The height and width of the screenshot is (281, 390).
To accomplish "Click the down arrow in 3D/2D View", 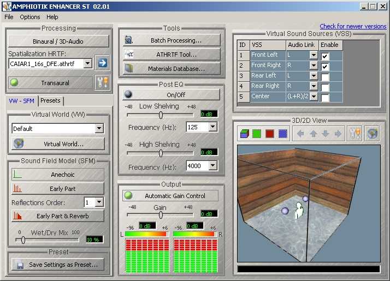I will (326, 134).
